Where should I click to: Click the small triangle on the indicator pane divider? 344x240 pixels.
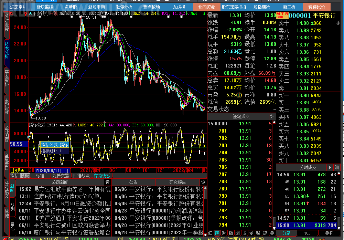(105, 122)
